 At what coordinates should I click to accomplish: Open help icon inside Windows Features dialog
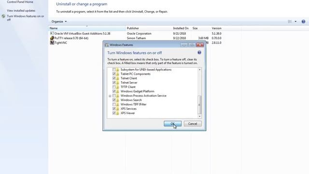point(199,53)
